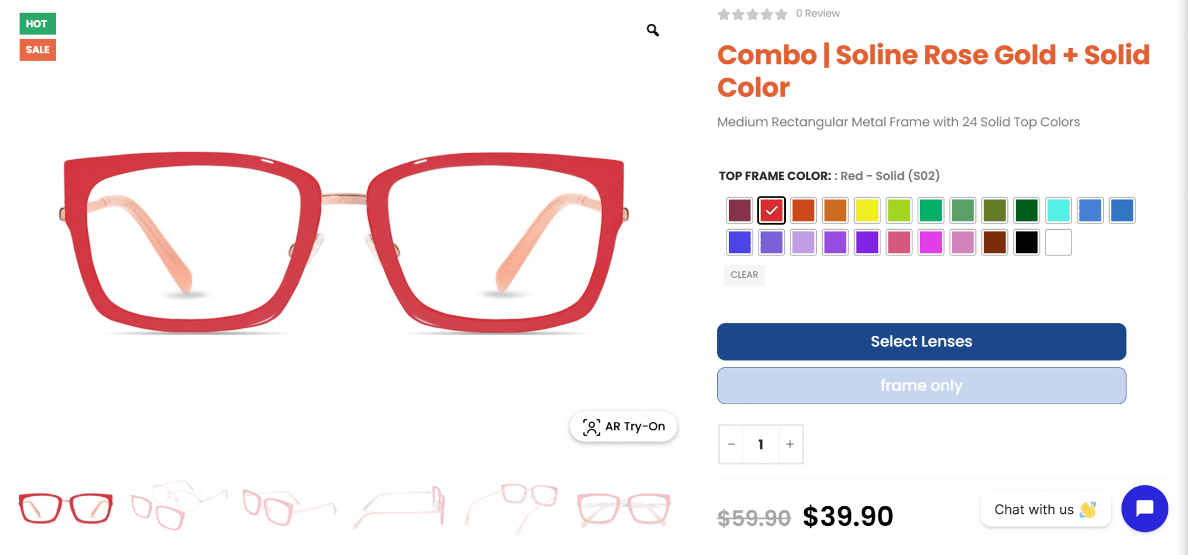
Task: Increase quantity with the plus button
Action: click(790, 445)
